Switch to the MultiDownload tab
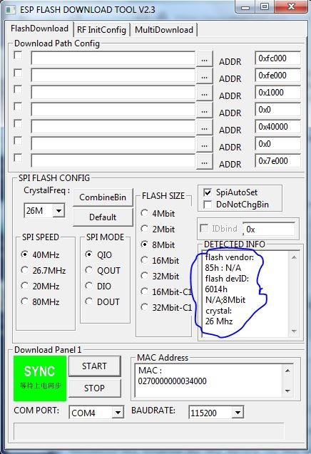Viewport: 311px width, 454px height. pyautogui.click(x=164, y=30)
